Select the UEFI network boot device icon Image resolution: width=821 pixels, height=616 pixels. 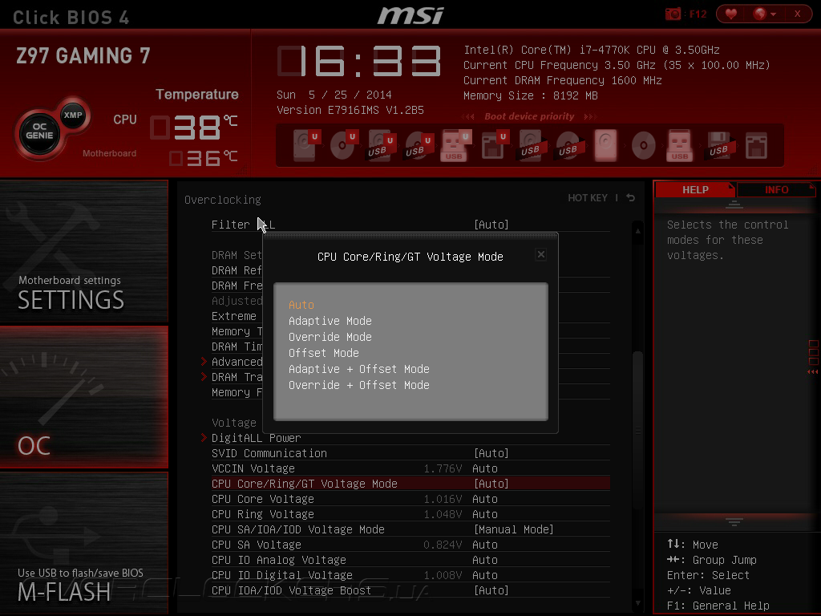coord(494,145)
